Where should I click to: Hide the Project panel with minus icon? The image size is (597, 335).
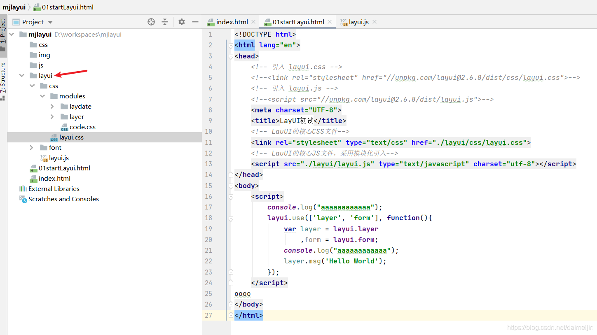tap(195, 22)
